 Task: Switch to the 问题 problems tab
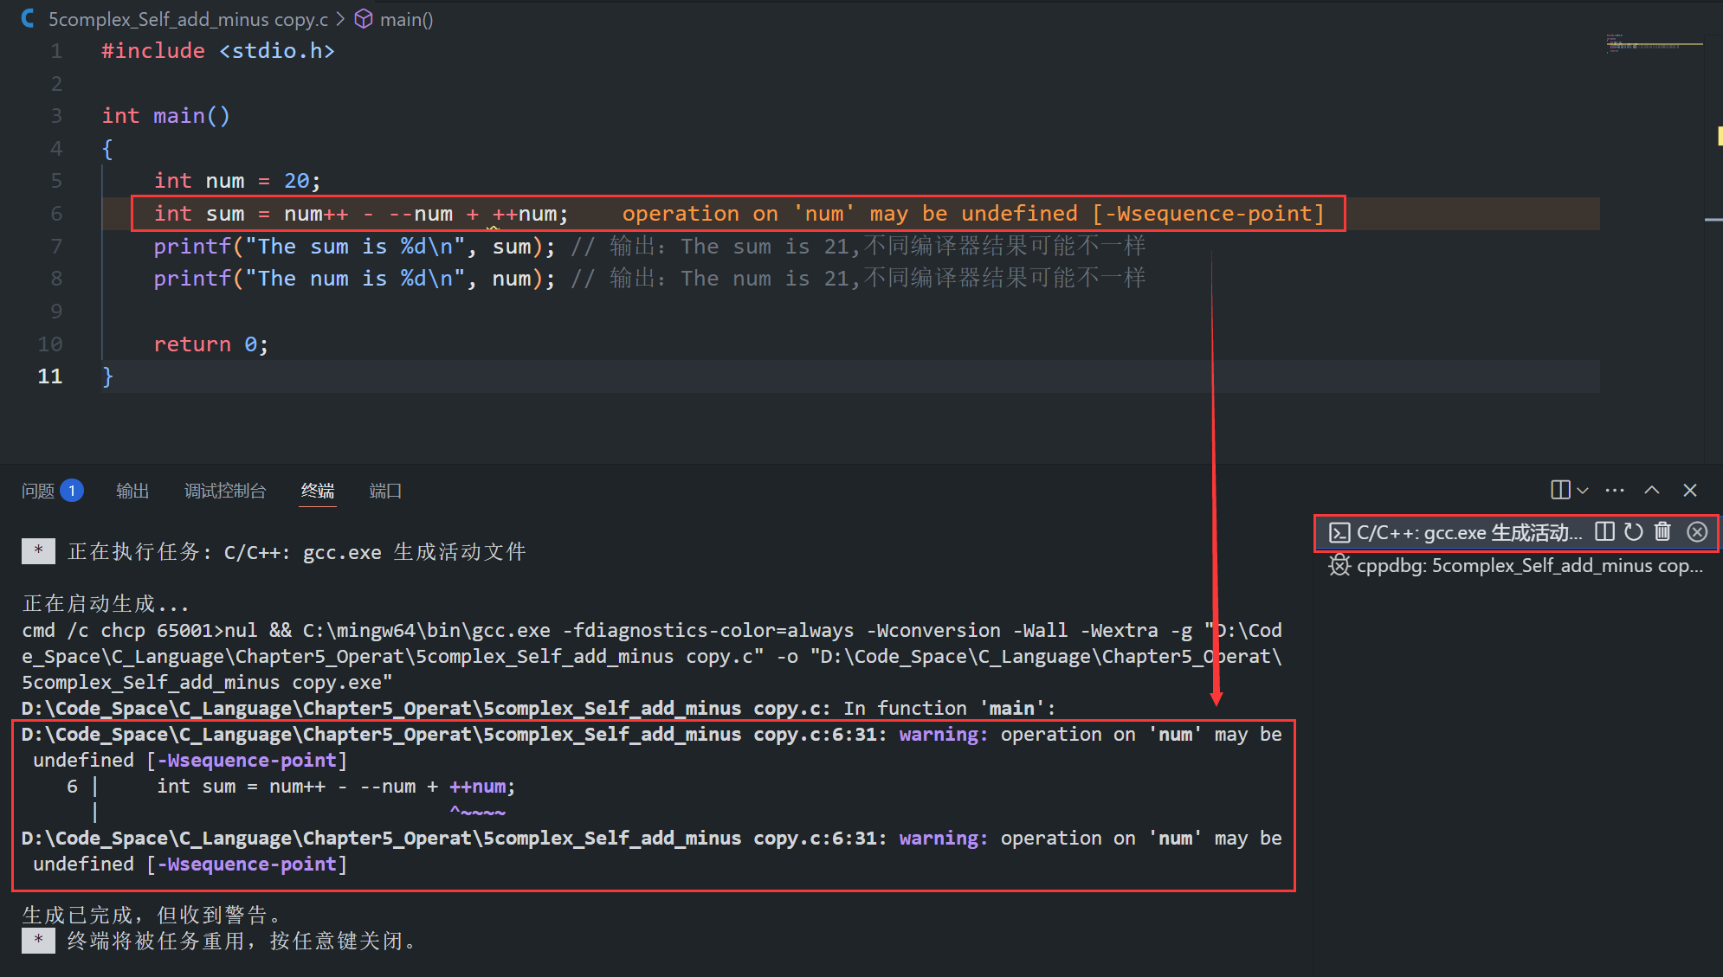[38, 491]
